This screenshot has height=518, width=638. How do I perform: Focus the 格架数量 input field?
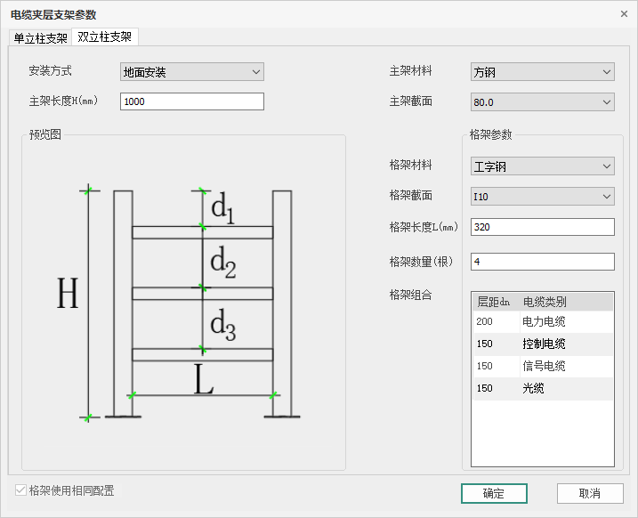pyautogui.click(x=542, y=262)
